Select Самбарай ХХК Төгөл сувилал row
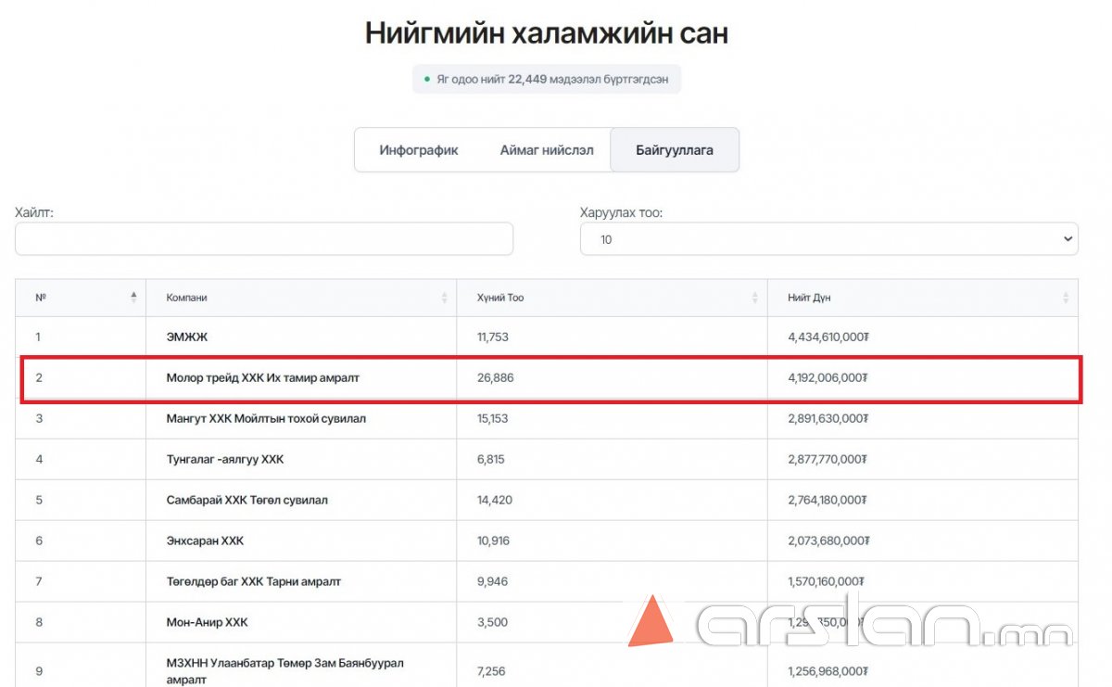This screenshot has width=1112, height=687. [246, 501]
